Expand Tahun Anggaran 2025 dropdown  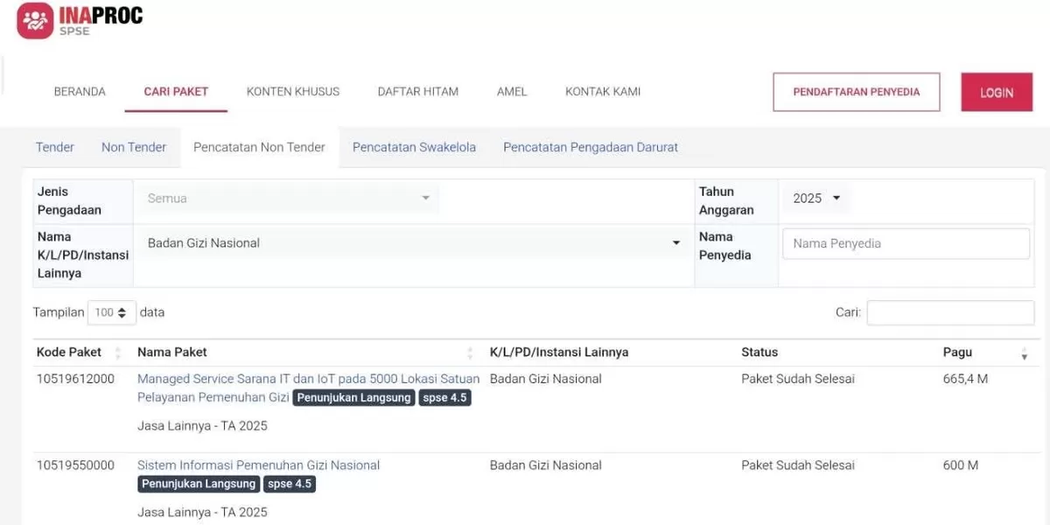point(815,199)
